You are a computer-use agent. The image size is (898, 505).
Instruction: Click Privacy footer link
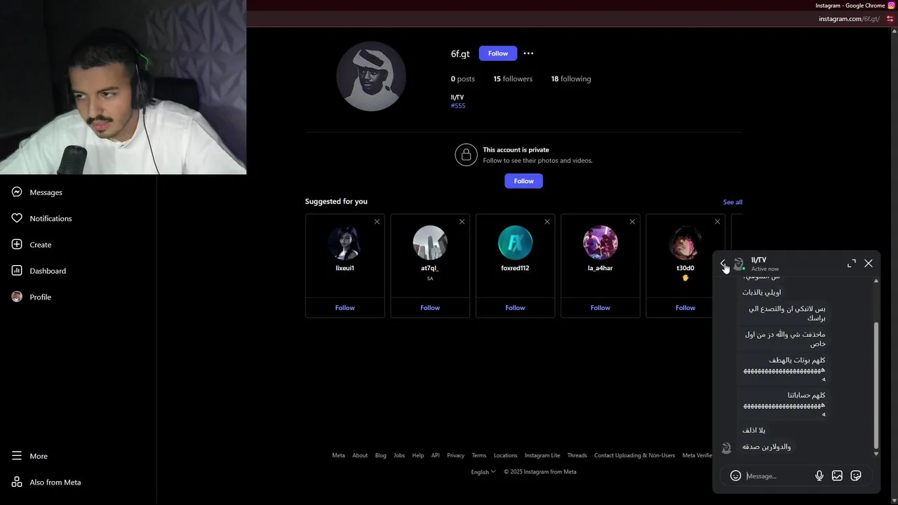pos(455,455)
